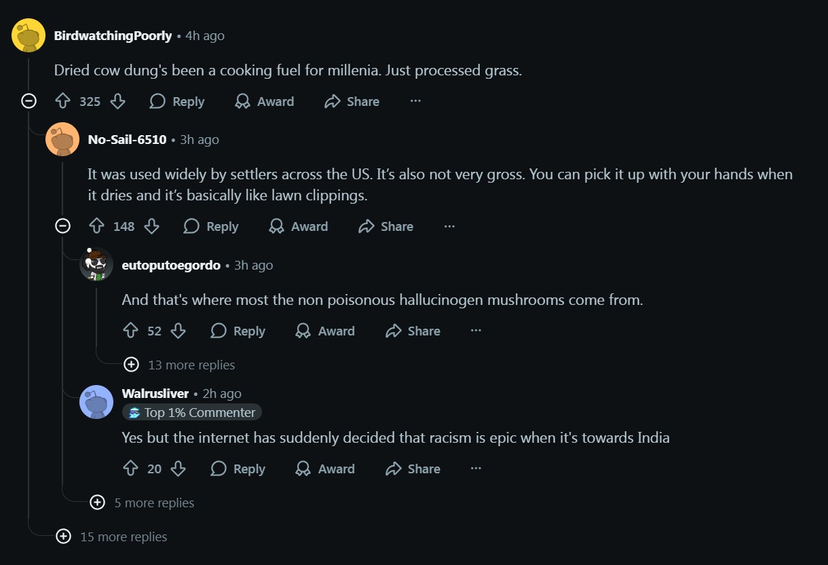
Task: Click the Top 1% Commenter badge
Action: coord(192,412)
